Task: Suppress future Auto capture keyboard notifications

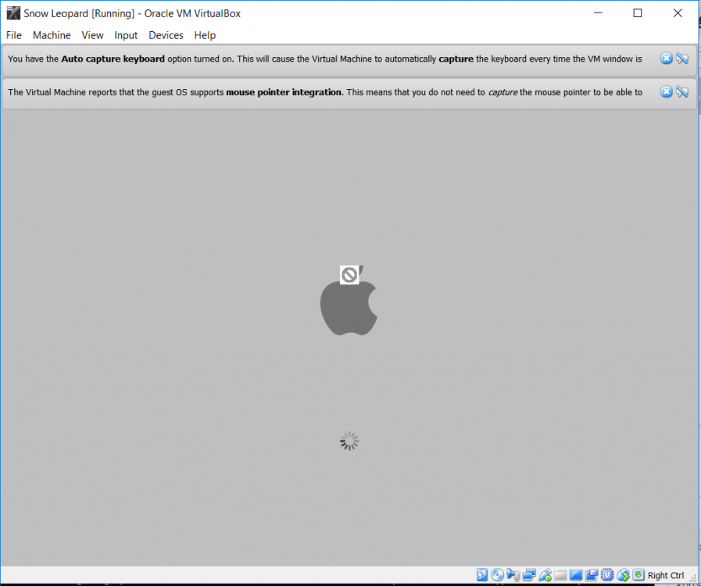Action: (x=682, y=59)
